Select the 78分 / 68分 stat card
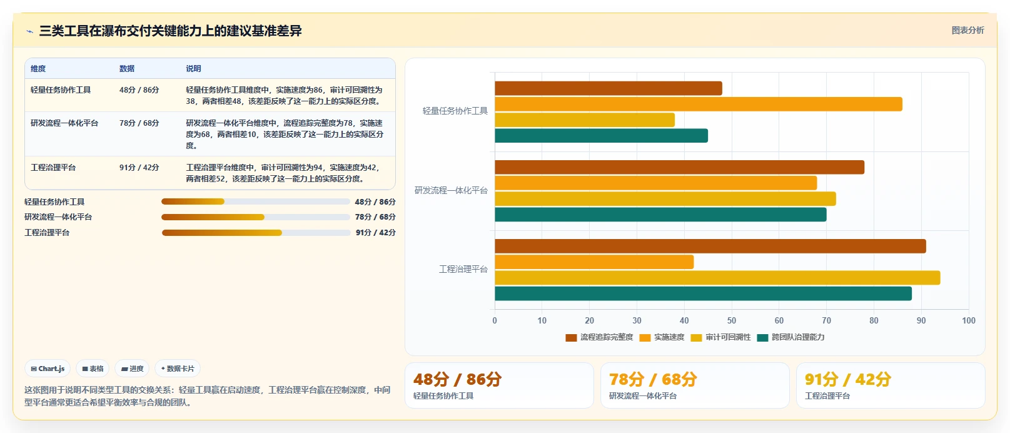1010x433 pixels. [695, 385]
